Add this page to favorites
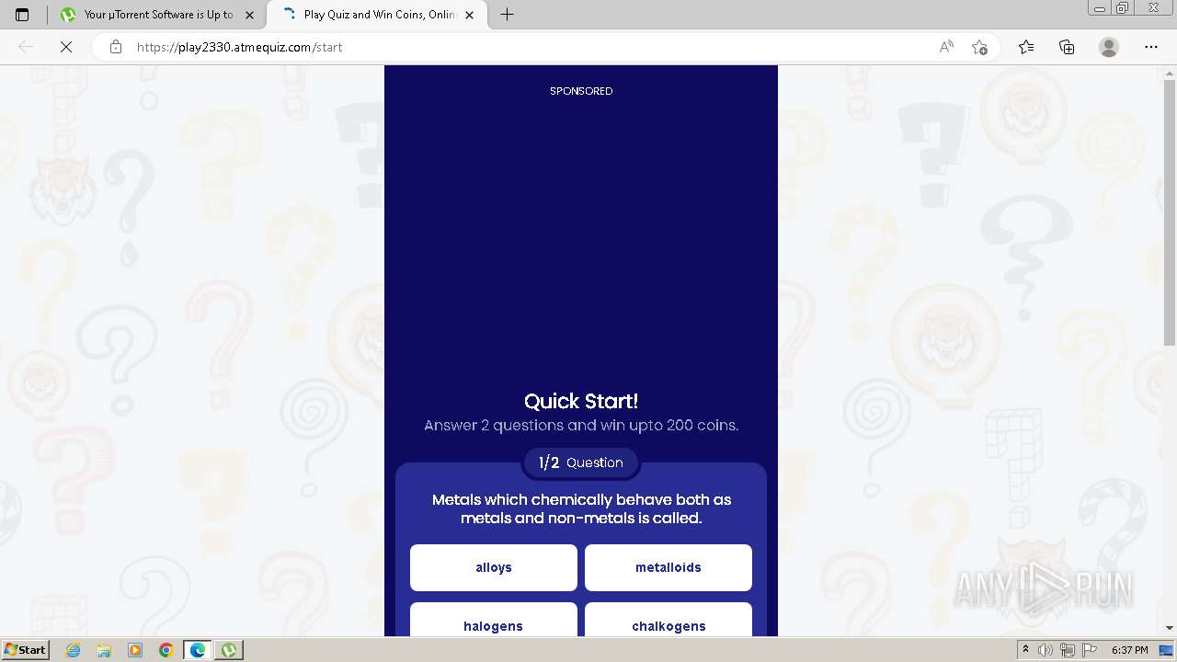Viewport: 1177px width, 662px height. 979,47
